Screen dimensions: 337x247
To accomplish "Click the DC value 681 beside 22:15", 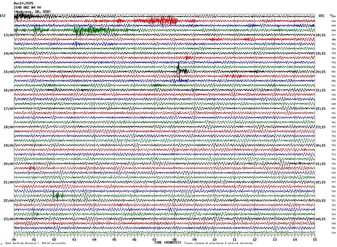I will coord(333,109).
